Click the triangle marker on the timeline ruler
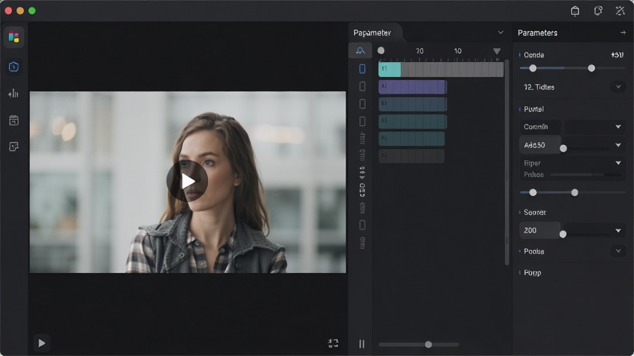634x356 pixels. tap(497, 51)
